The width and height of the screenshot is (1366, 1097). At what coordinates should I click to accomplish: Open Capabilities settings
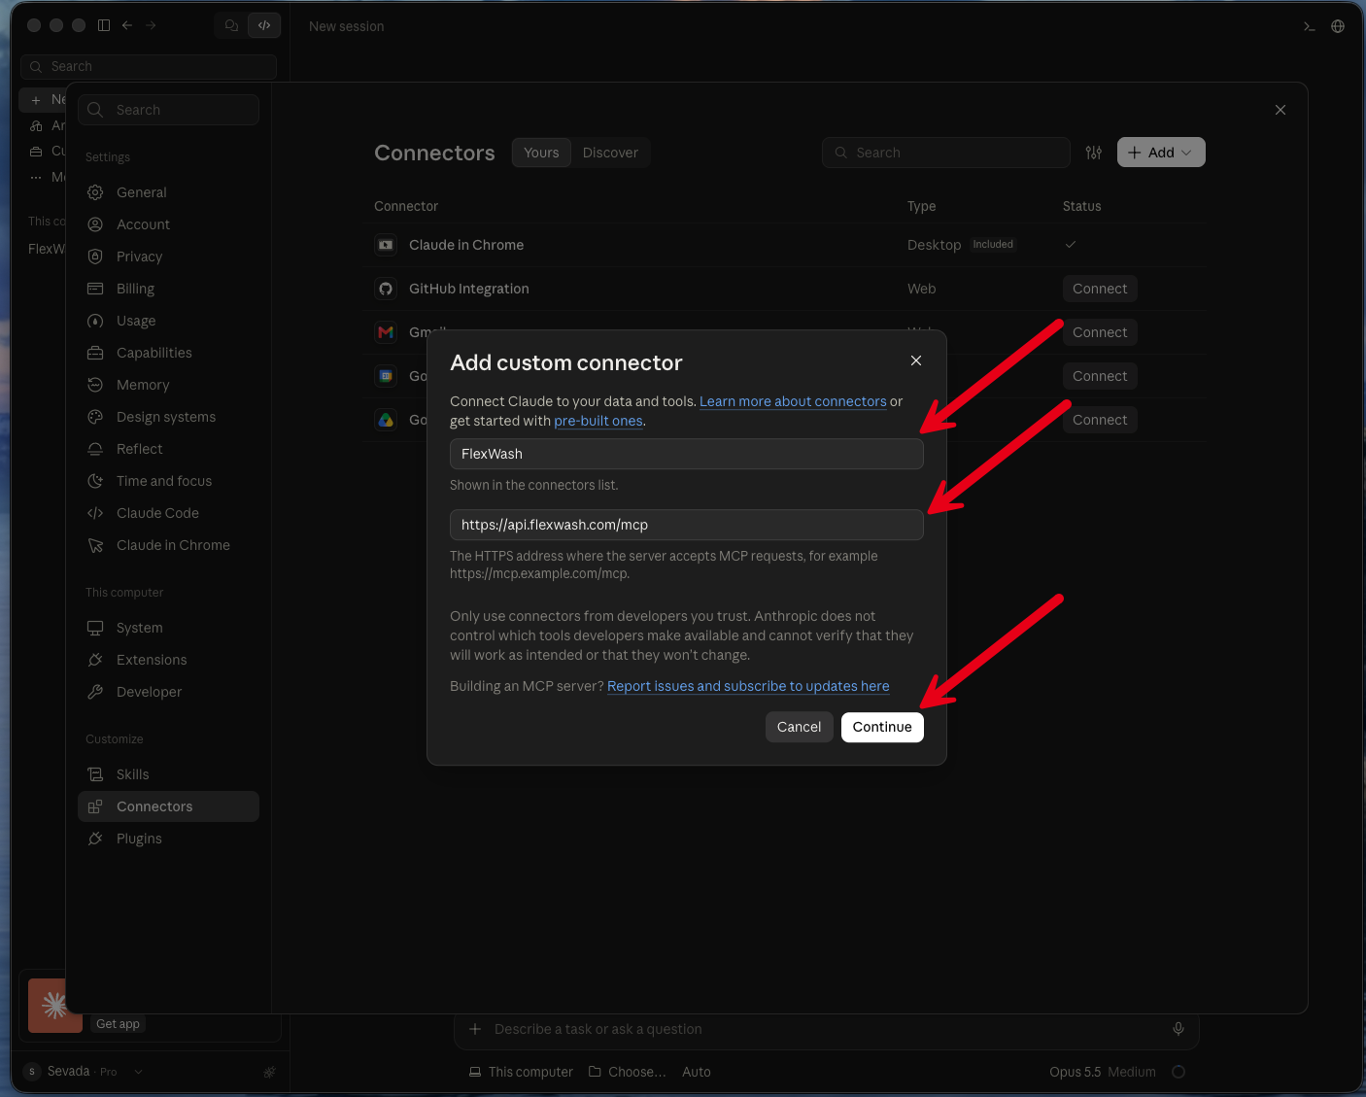point(168,353)
